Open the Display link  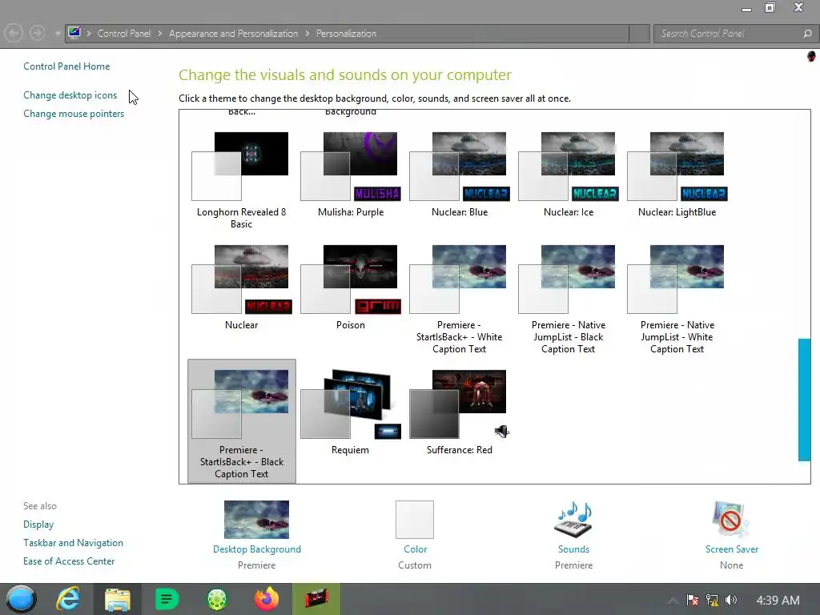pyautogui.click(x=38, y=524)
